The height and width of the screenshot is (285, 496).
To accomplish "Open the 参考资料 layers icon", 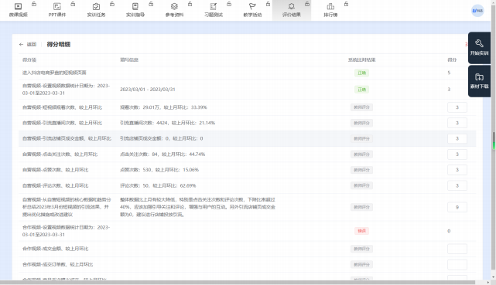I will click(x=174, y=6).
